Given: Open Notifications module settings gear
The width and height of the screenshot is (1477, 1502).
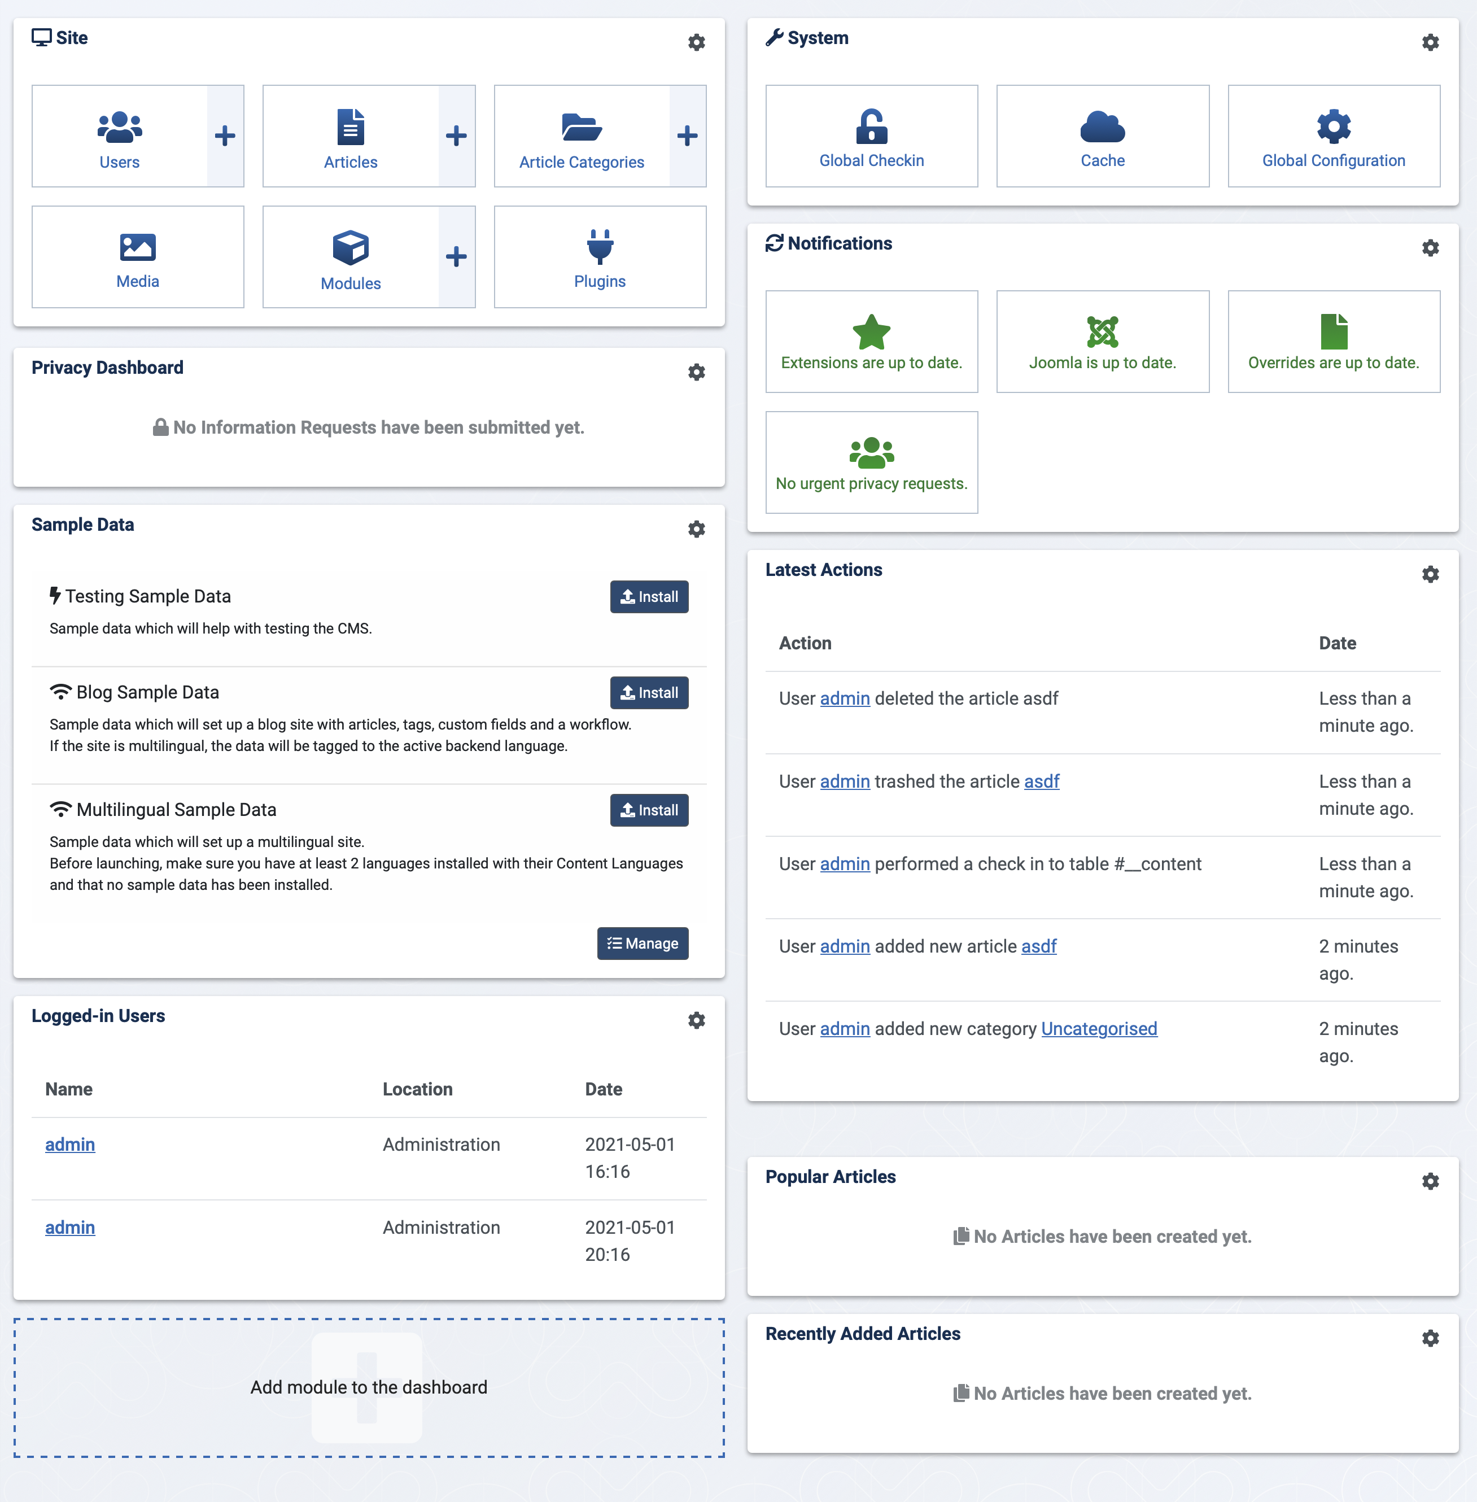Looking at the screenshot, I should (1431, 247).
